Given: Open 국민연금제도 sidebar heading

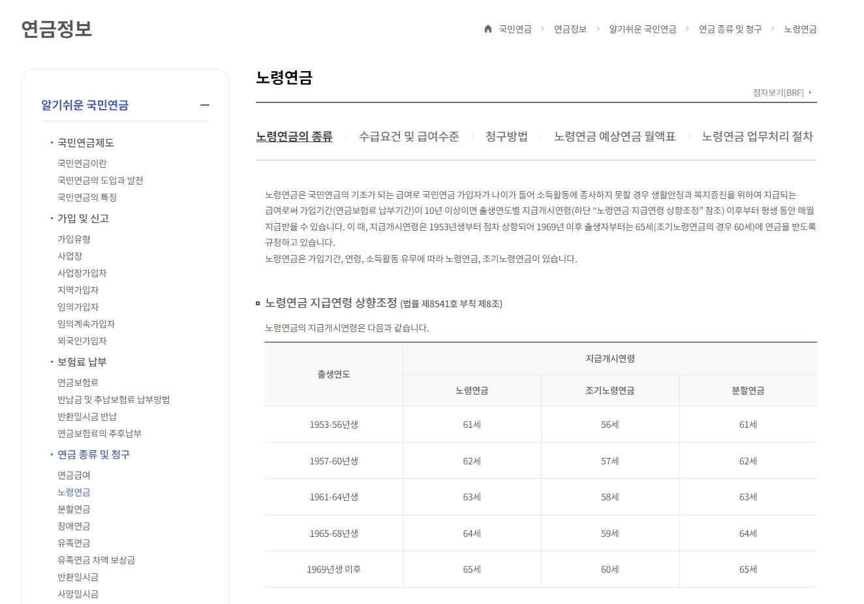Looking at the screenshot, I should tap(85, 143).
